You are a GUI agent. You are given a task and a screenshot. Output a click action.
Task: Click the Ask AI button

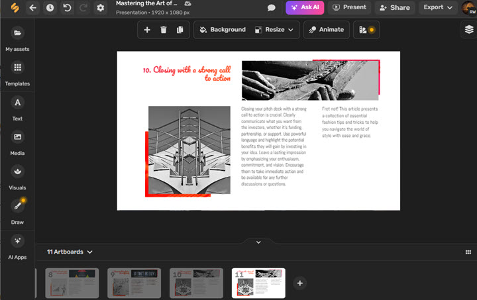pos(305,7)
